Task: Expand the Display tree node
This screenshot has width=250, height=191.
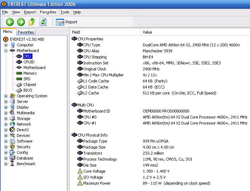Action: pos(6,107)
